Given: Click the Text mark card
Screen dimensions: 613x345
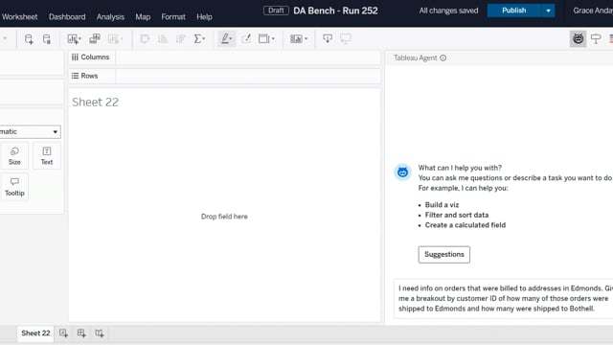Looking at the screenshot, I should (x=47, y=155).
